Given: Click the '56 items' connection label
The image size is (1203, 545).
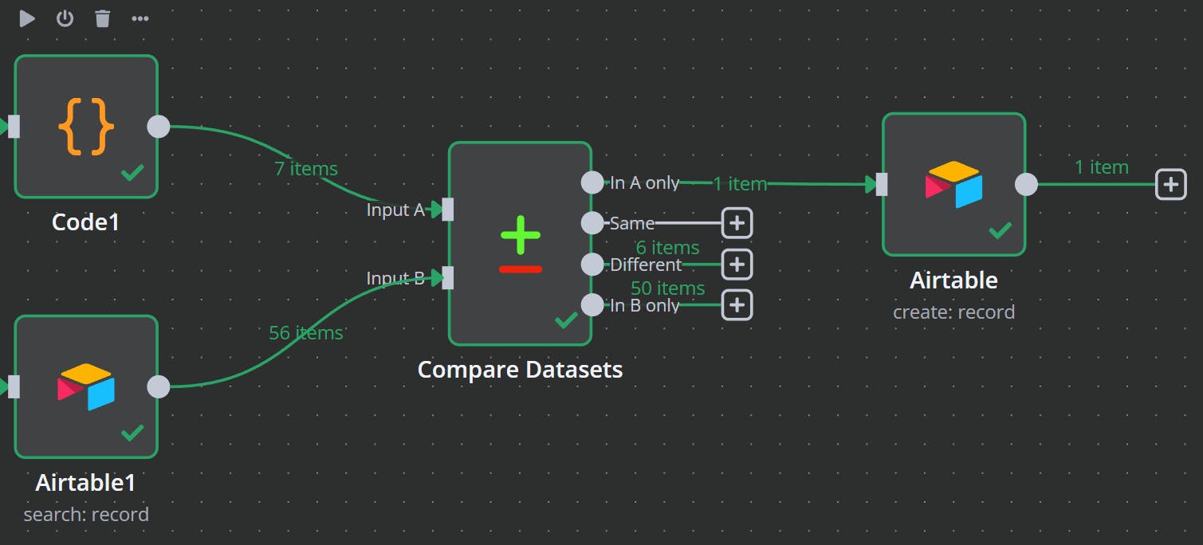Looking at the screenshot, I should (x=306, y=333).
